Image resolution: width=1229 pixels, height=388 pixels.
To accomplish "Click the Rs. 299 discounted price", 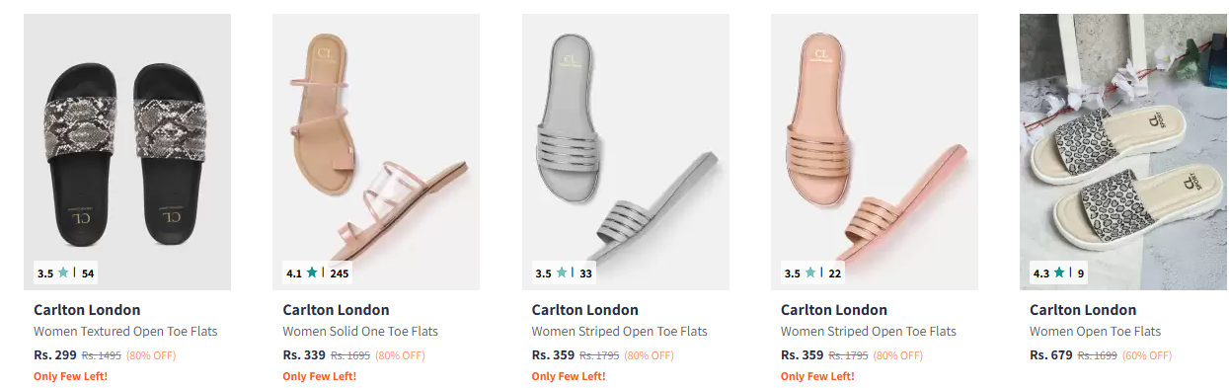I will 55,354.
